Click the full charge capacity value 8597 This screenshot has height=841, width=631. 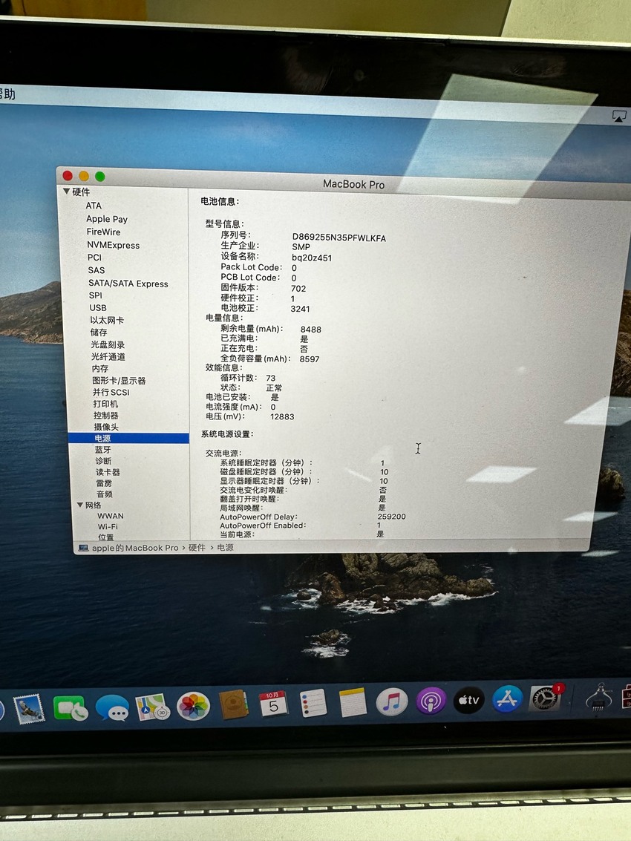[x=310, y=359]
